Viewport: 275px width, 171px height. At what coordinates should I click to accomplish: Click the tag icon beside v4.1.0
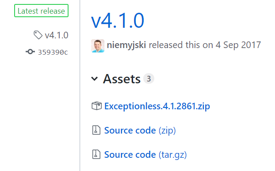point(38,35)
